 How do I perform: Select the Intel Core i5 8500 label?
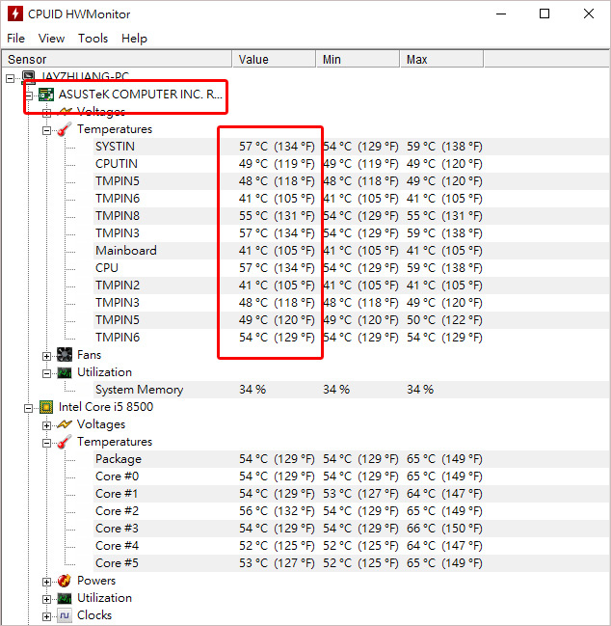coord(106,407)
